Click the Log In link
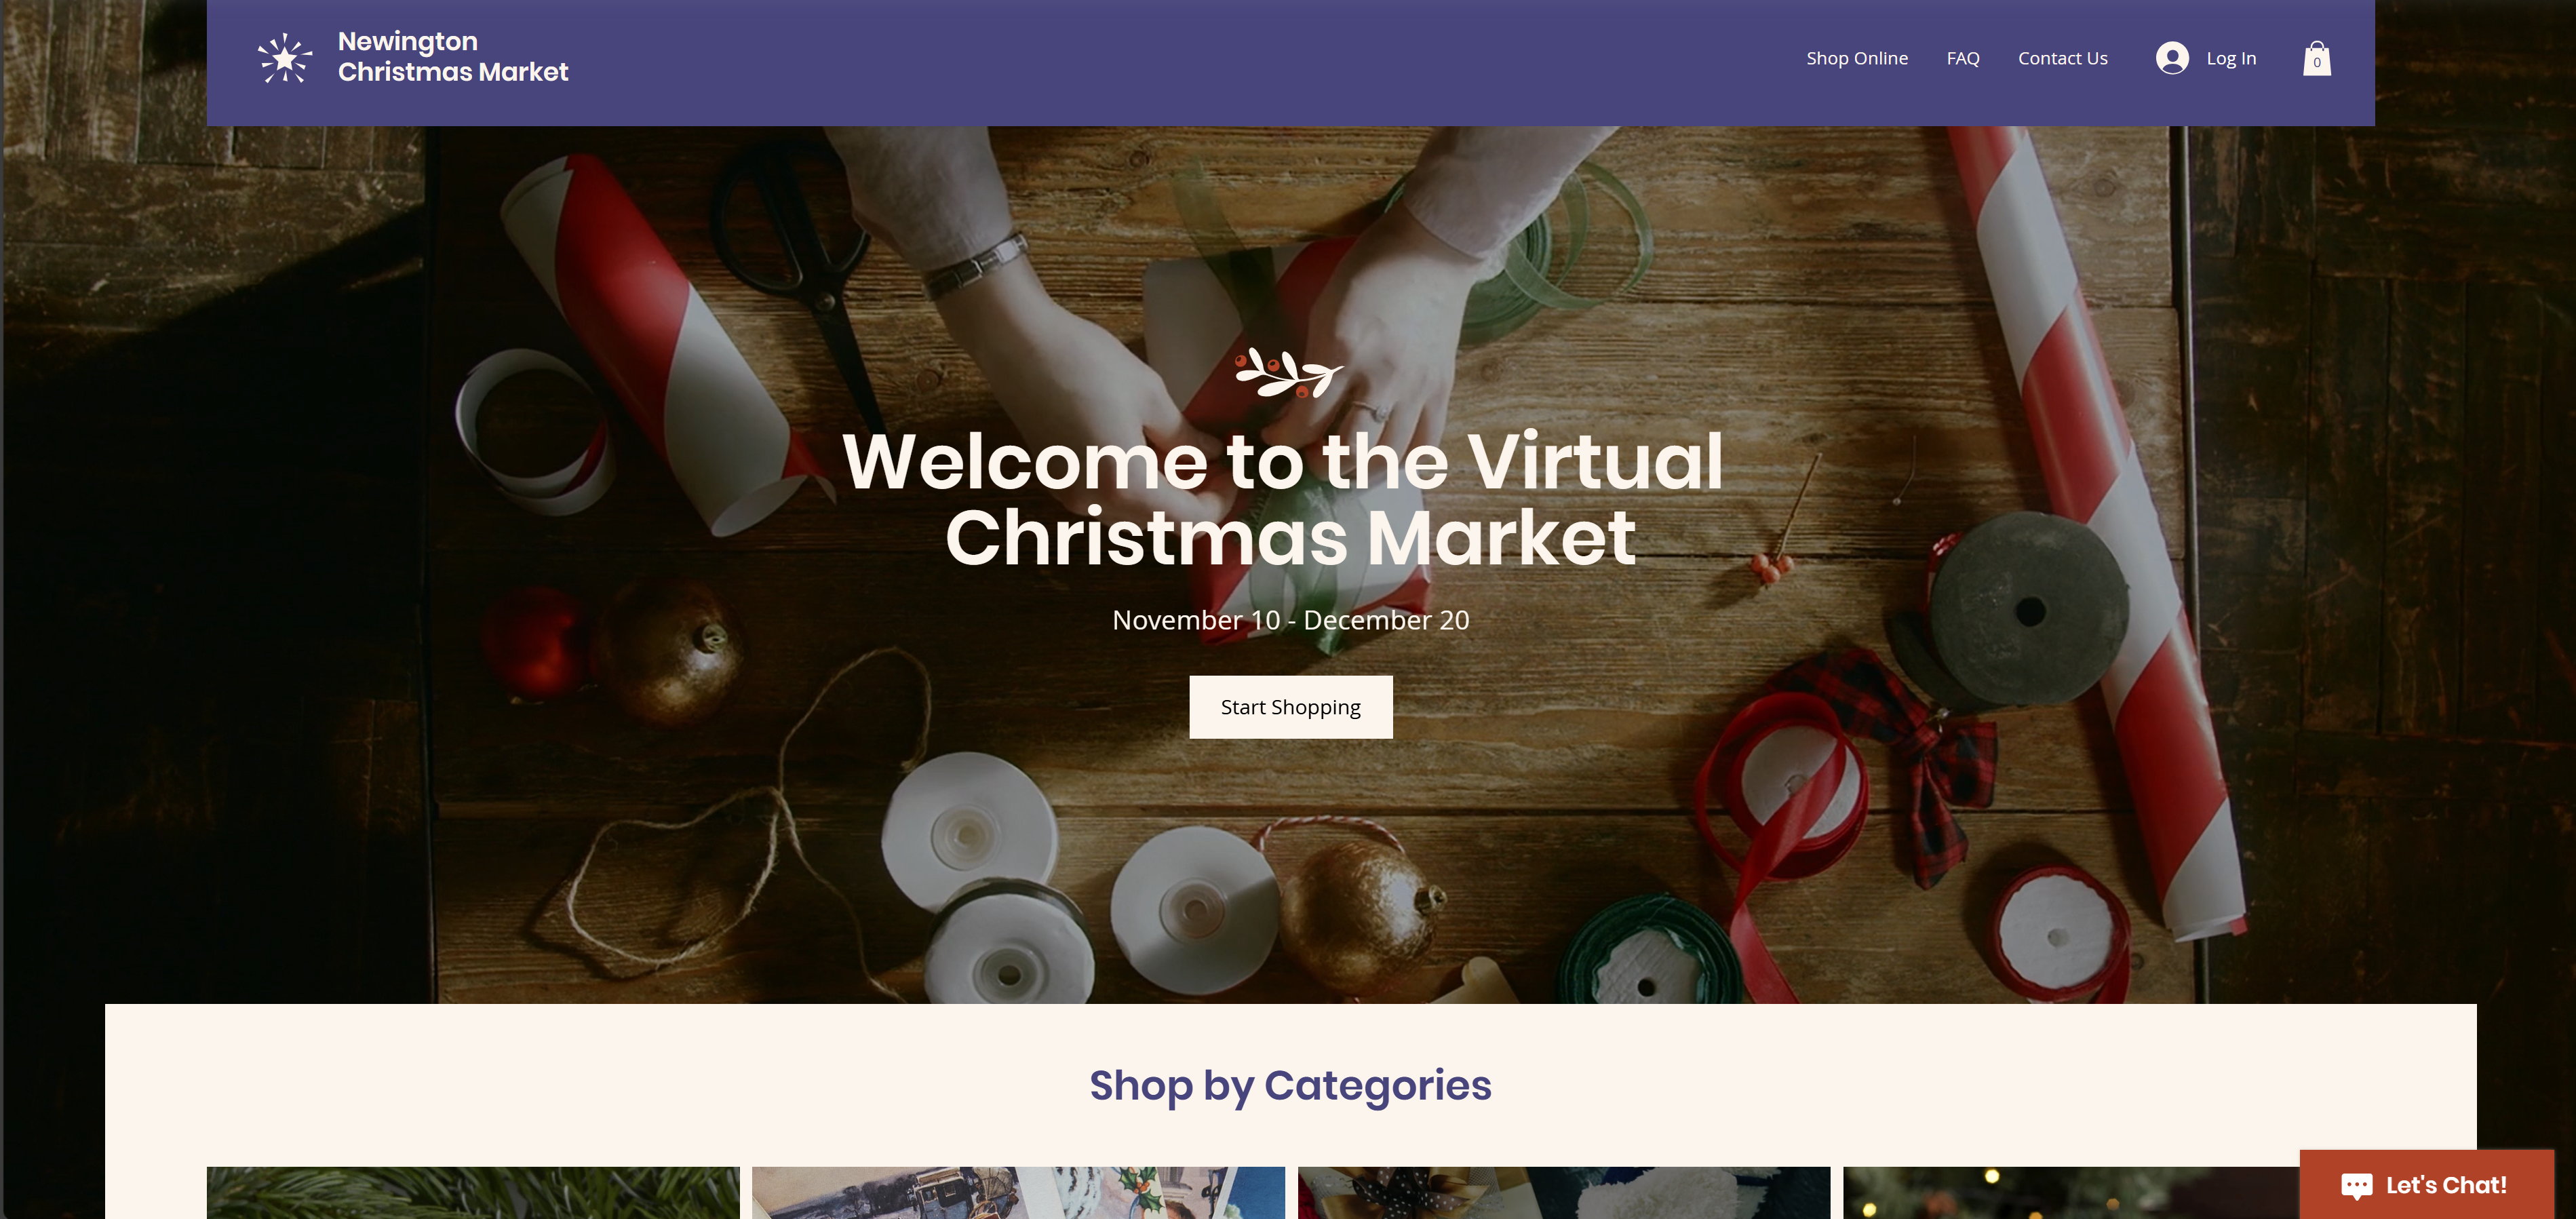The image size is (2576, 1219). pos(2231,58)
